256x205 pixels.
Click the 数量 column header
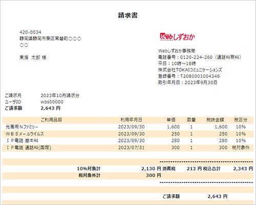191,120
